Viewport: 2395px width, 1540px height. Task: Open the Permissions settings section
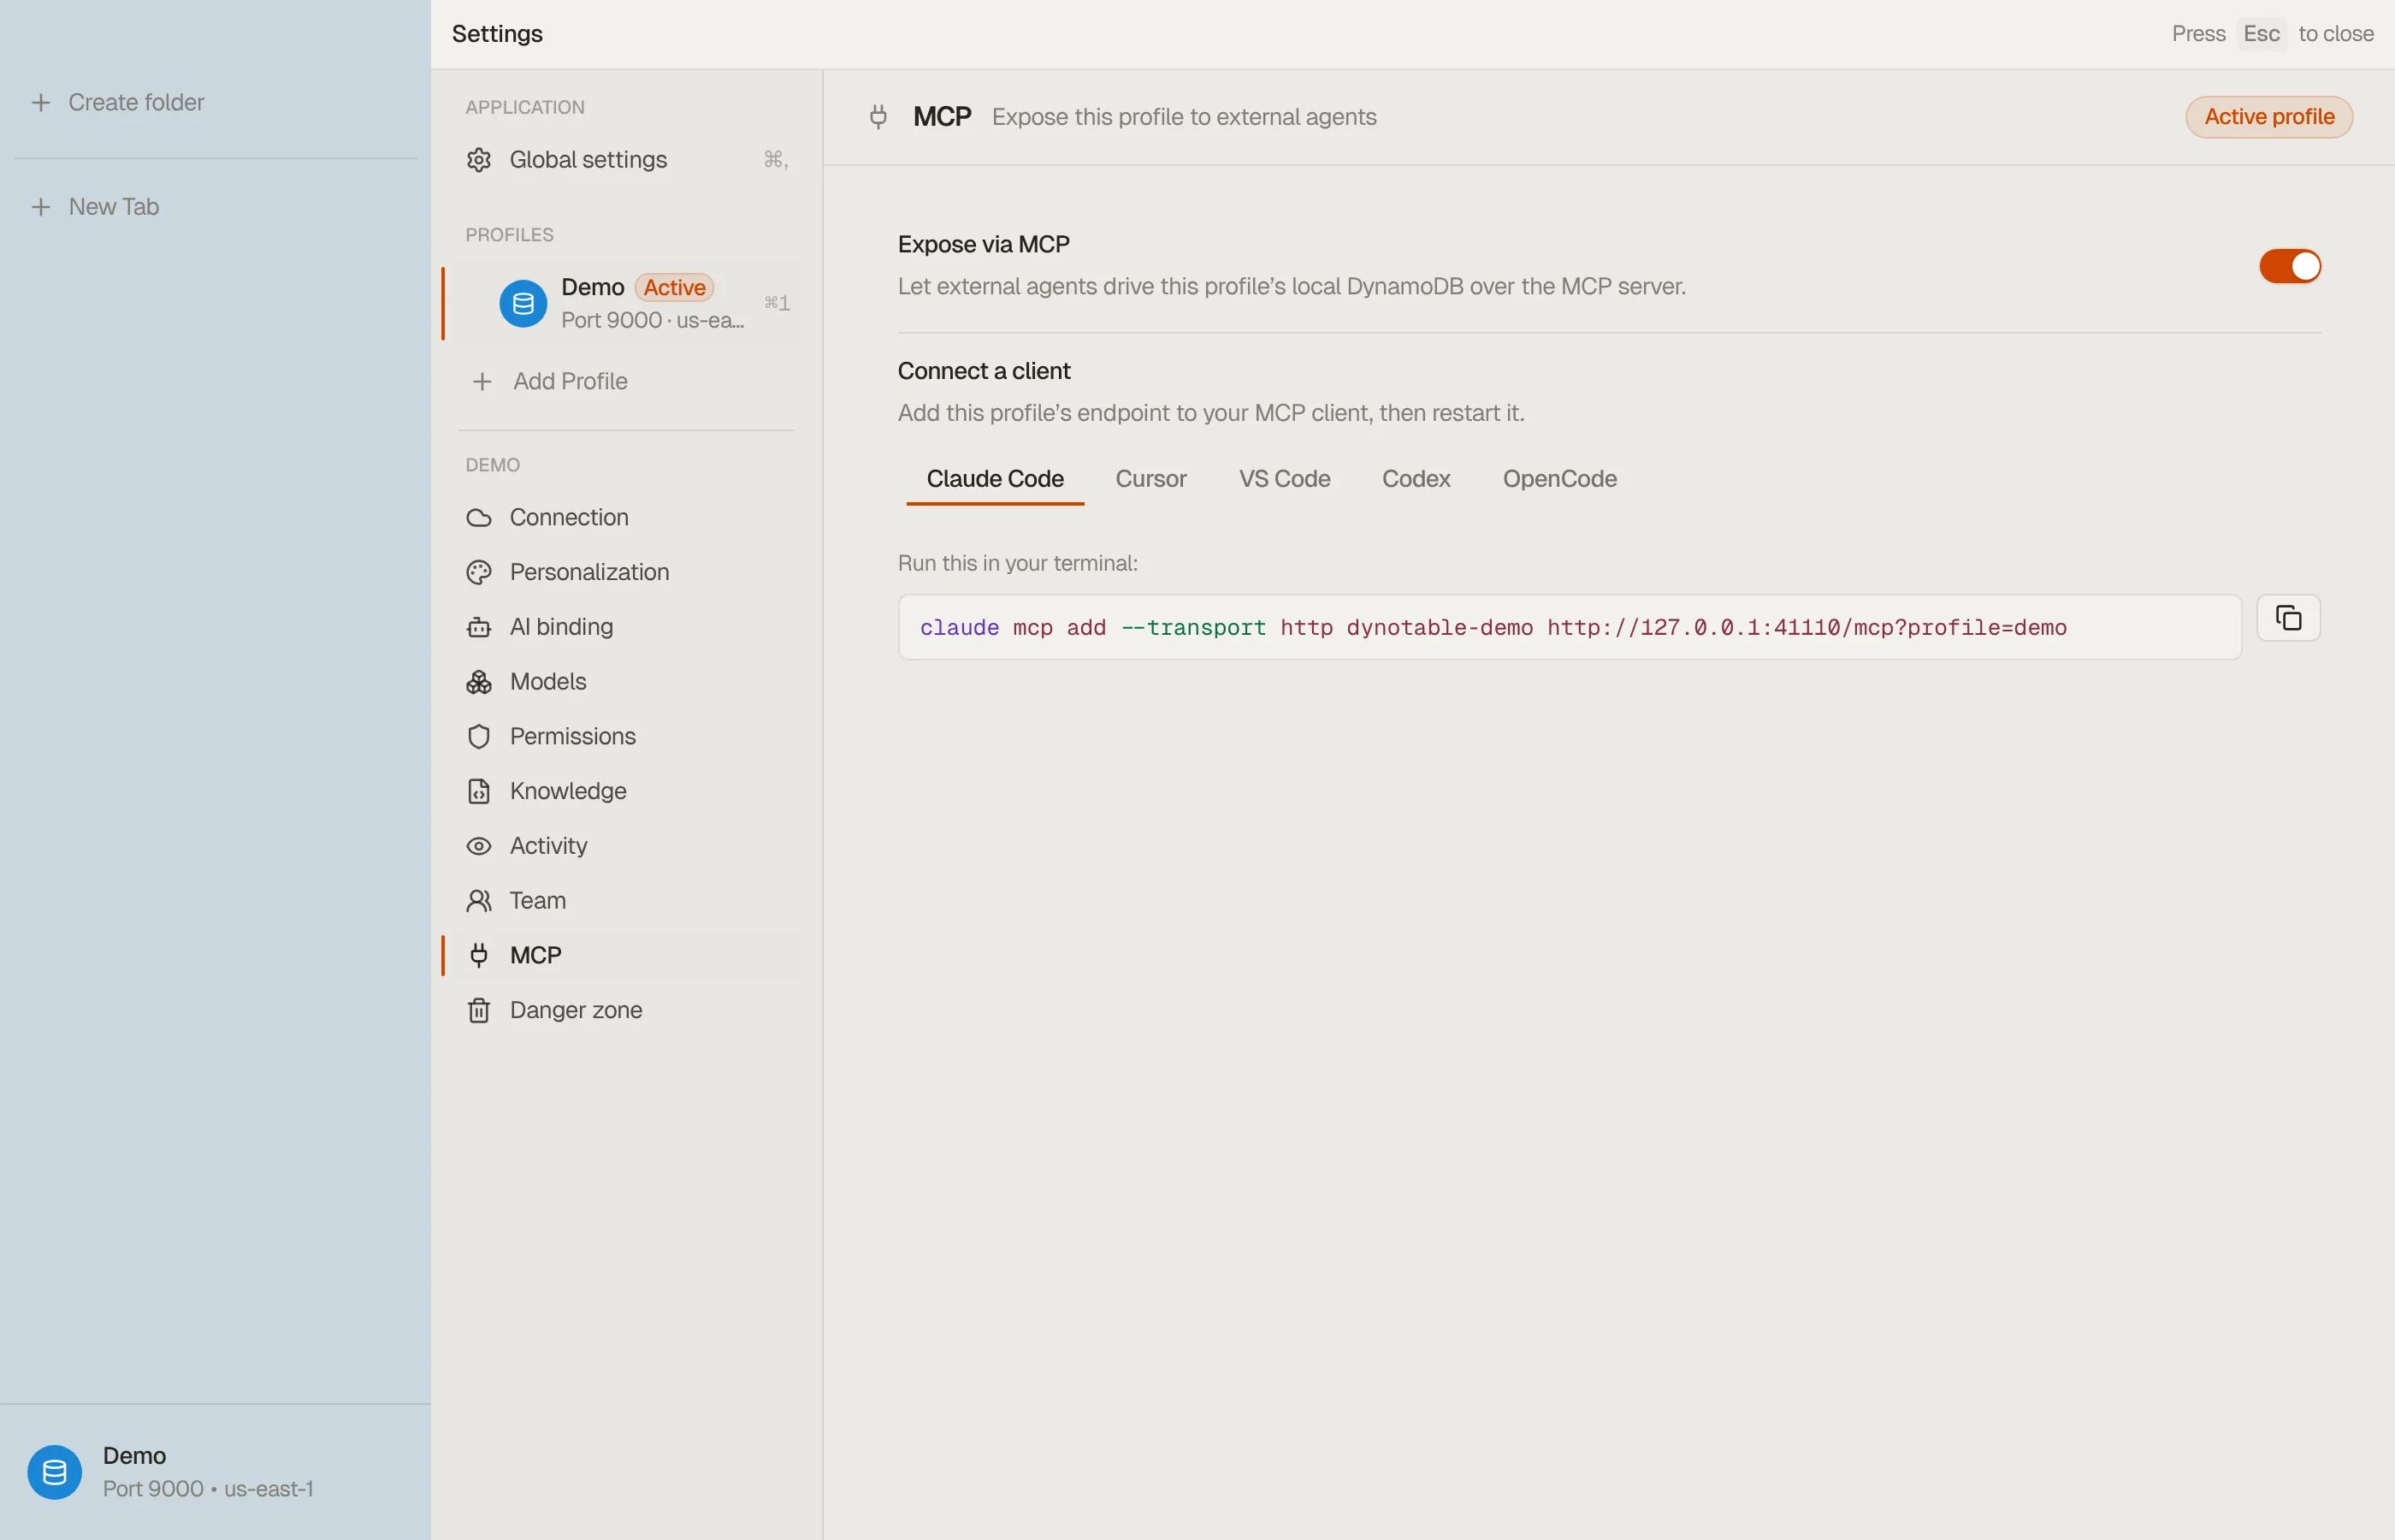point(626,736)
